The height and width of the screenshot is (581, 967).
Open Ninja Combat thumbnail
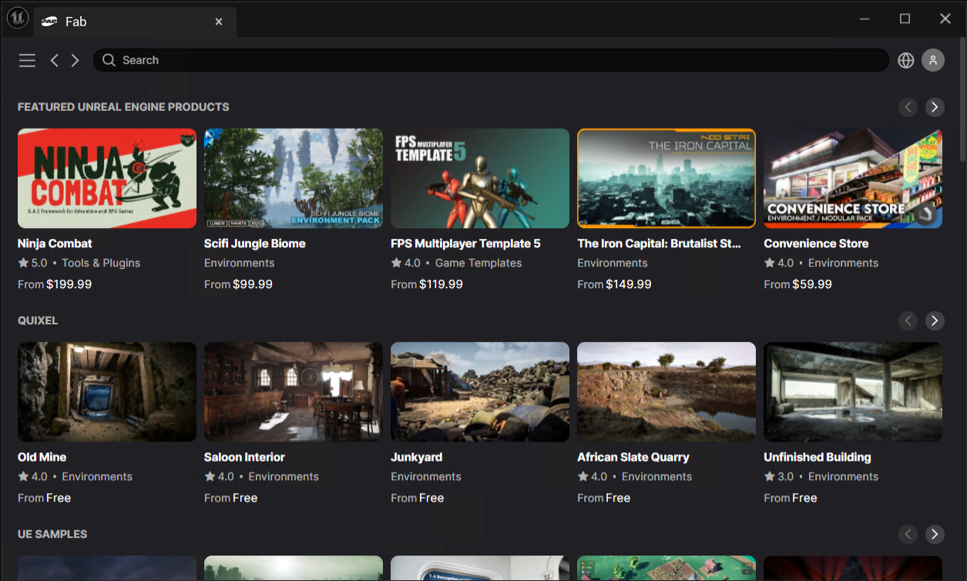pyautogui.click(x=107, y=178)
